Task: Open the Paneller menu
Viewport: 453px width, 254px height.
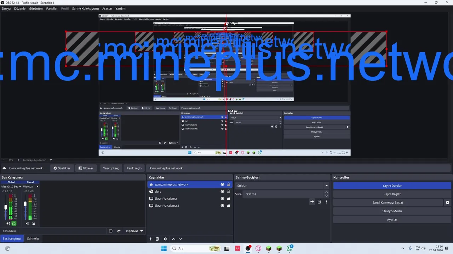Action: (52, 8)
